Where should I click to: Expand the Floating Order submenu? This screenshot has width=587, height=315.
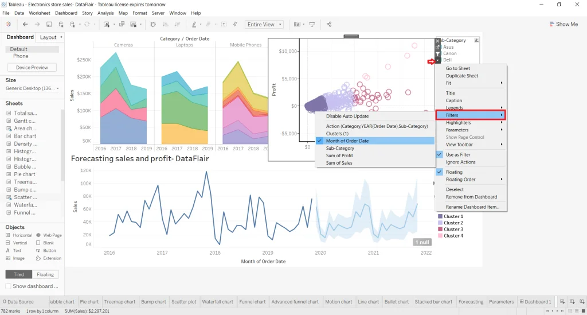(471, 180)
